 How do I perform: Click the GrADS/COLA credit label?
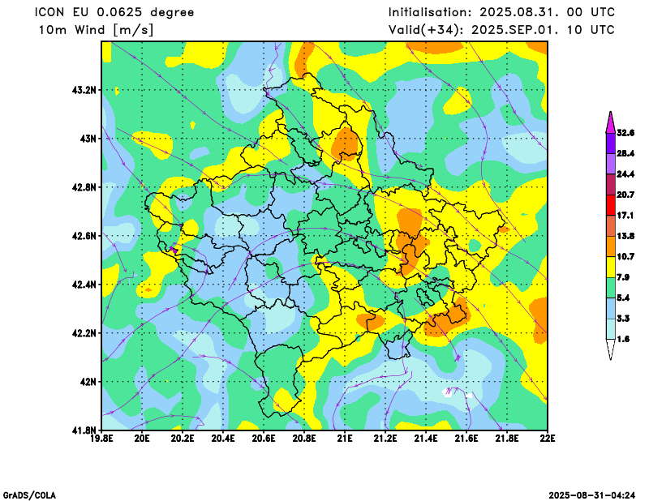[x=29, y=495]
